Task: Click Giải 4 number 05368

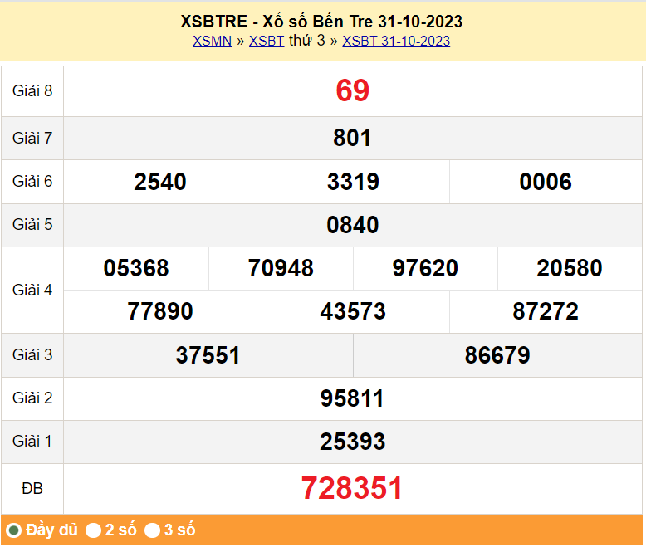Action: point(136,268)
